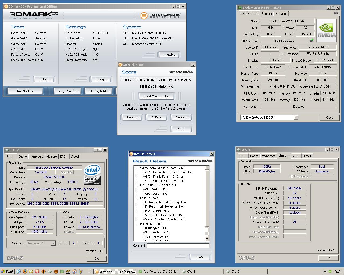Viewport: 344px width, 275px height.
Task: Select GT1 - Return To Proxycon row
Action: pos(169,172)
